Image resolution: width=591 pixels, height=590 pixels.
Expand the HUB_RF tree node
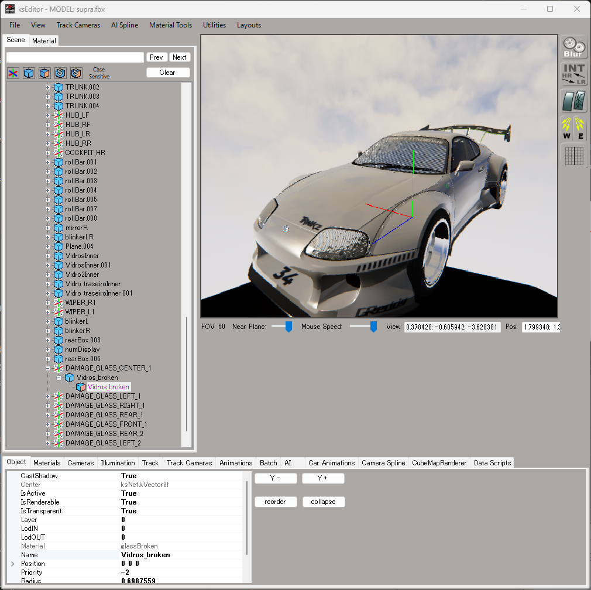tap(47, 125)
